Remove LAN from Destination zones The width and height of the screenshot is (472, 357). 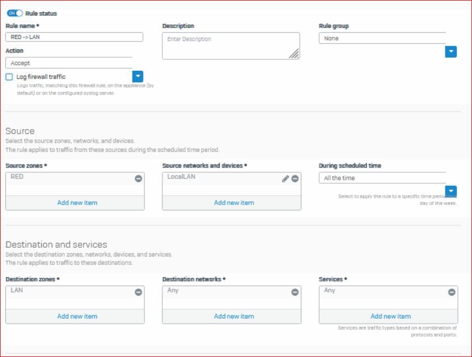tap(138, 292)
